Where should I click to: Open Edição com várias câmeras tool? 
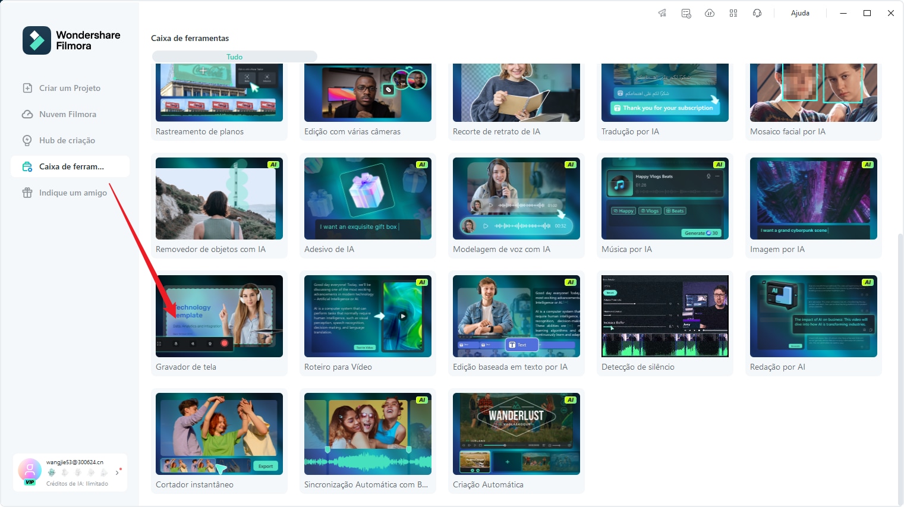tap(368, 102)
